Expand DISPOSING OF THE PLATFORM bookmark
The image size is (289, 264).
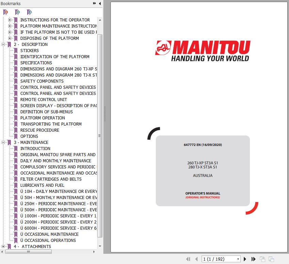10,38
